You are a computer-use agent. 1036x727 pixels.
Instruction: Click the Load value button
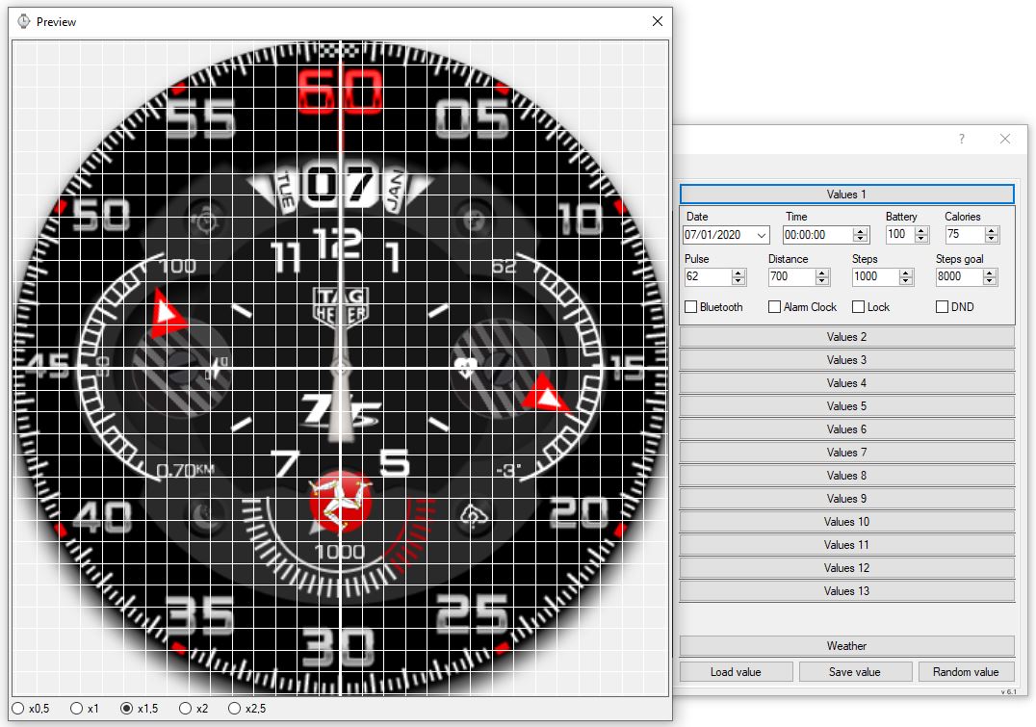[x=736, y=671]
